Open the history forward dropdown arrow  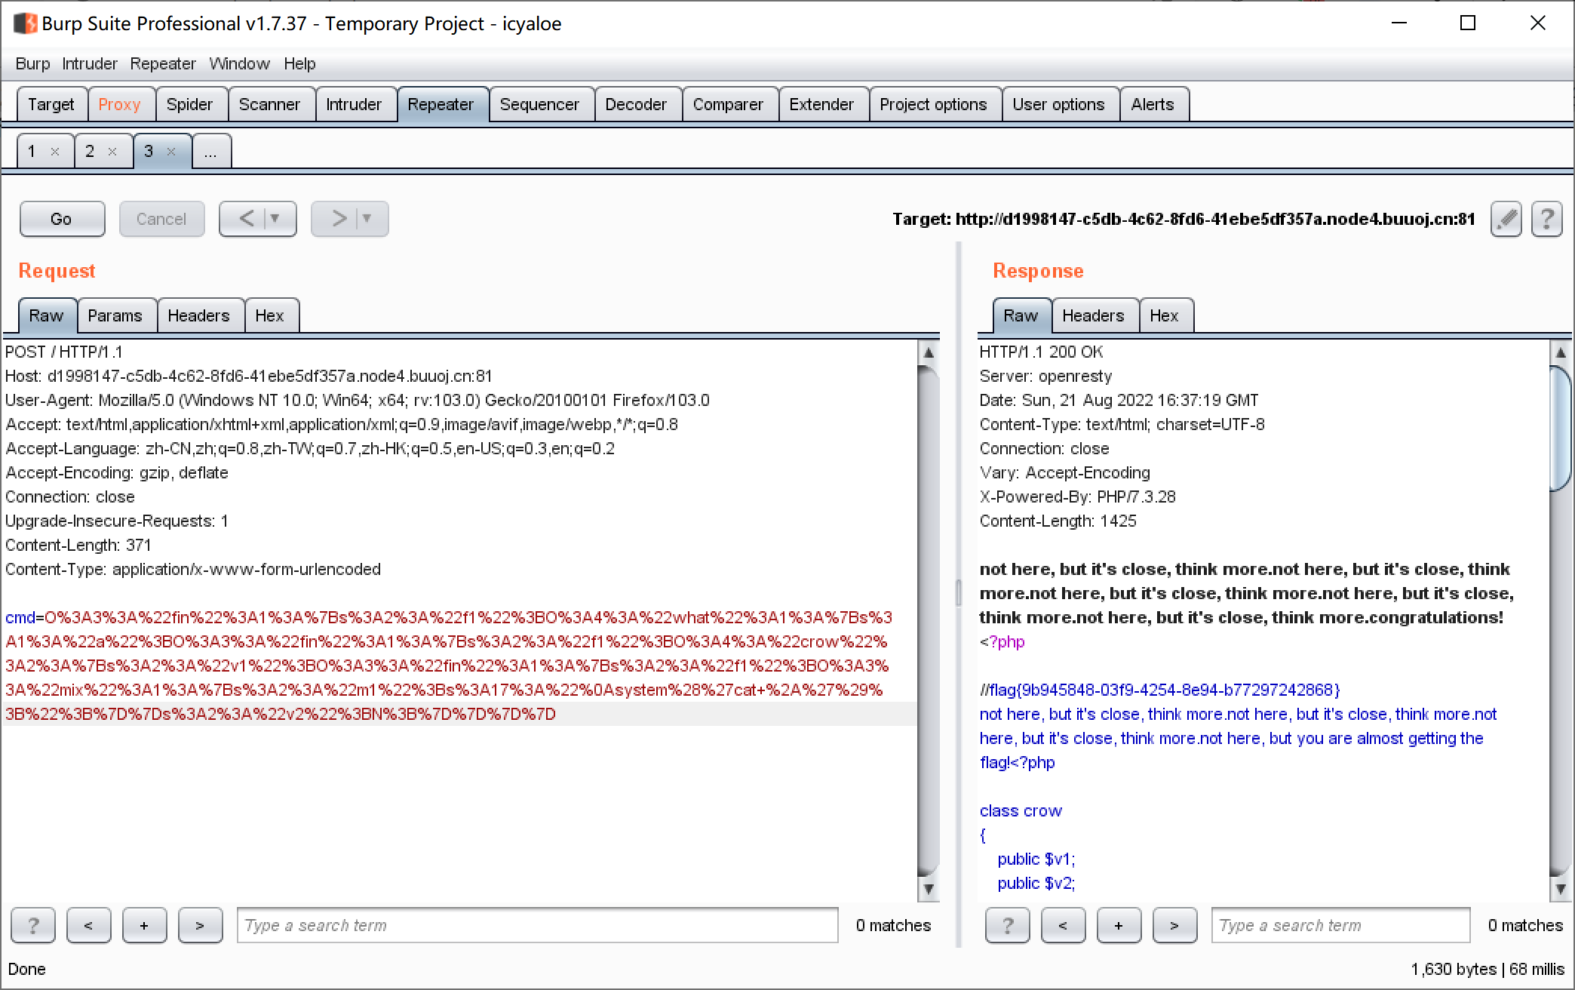(367, 219)
